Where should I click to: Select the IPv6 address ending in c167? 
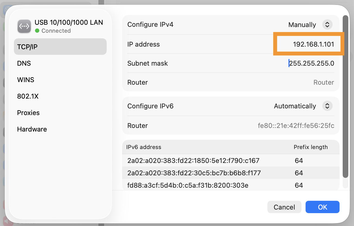point(193,161)
